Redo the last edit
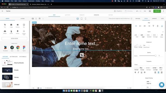This screenshot has height=93, width=166. click(140, 11)
